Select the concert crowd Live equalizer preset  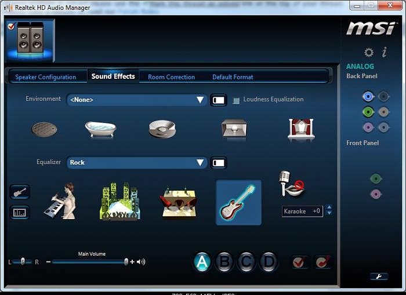pyautogui.click(x=119, y=202)
